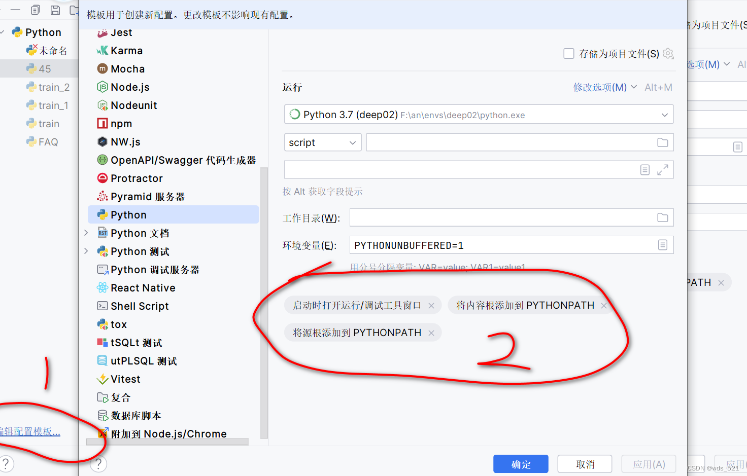Image resolution: width=747 pixels, height=476 pixels.
Task: Edit environment variables via list icon
Action: coord(663,245)
